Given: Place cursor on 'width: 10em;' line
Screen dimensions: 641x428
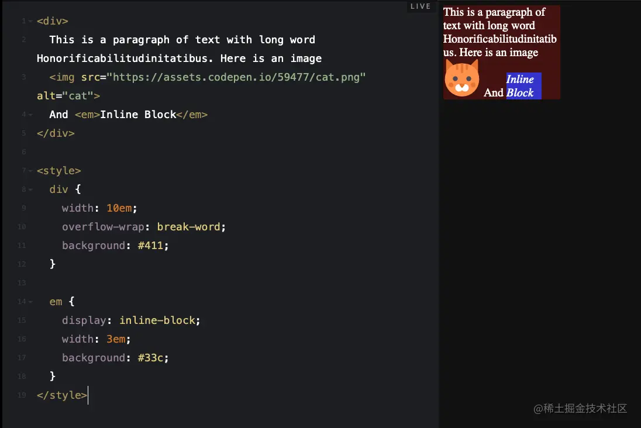Looking at the screenshot, I should [99, 208].
